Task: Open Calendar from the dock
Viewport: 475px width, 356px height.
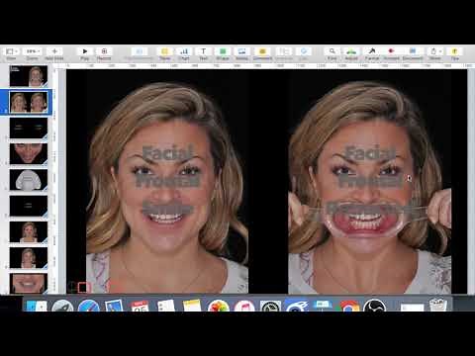Action: pos(140,307)
